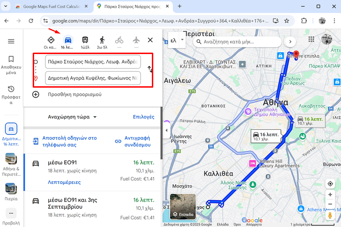Open Αναχώρηση τώρα dropdown
This screenshot has width=341, height=227.
click(72, 117)
